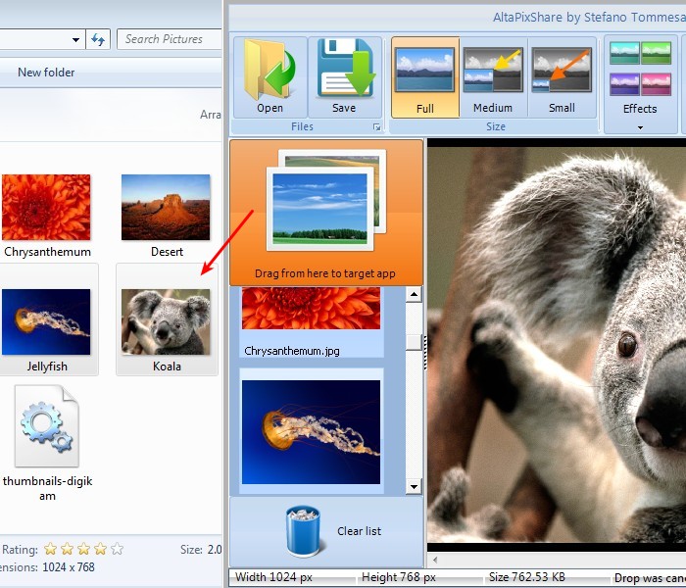
Task: Set rating to three stars
Action: click(84, 549)
